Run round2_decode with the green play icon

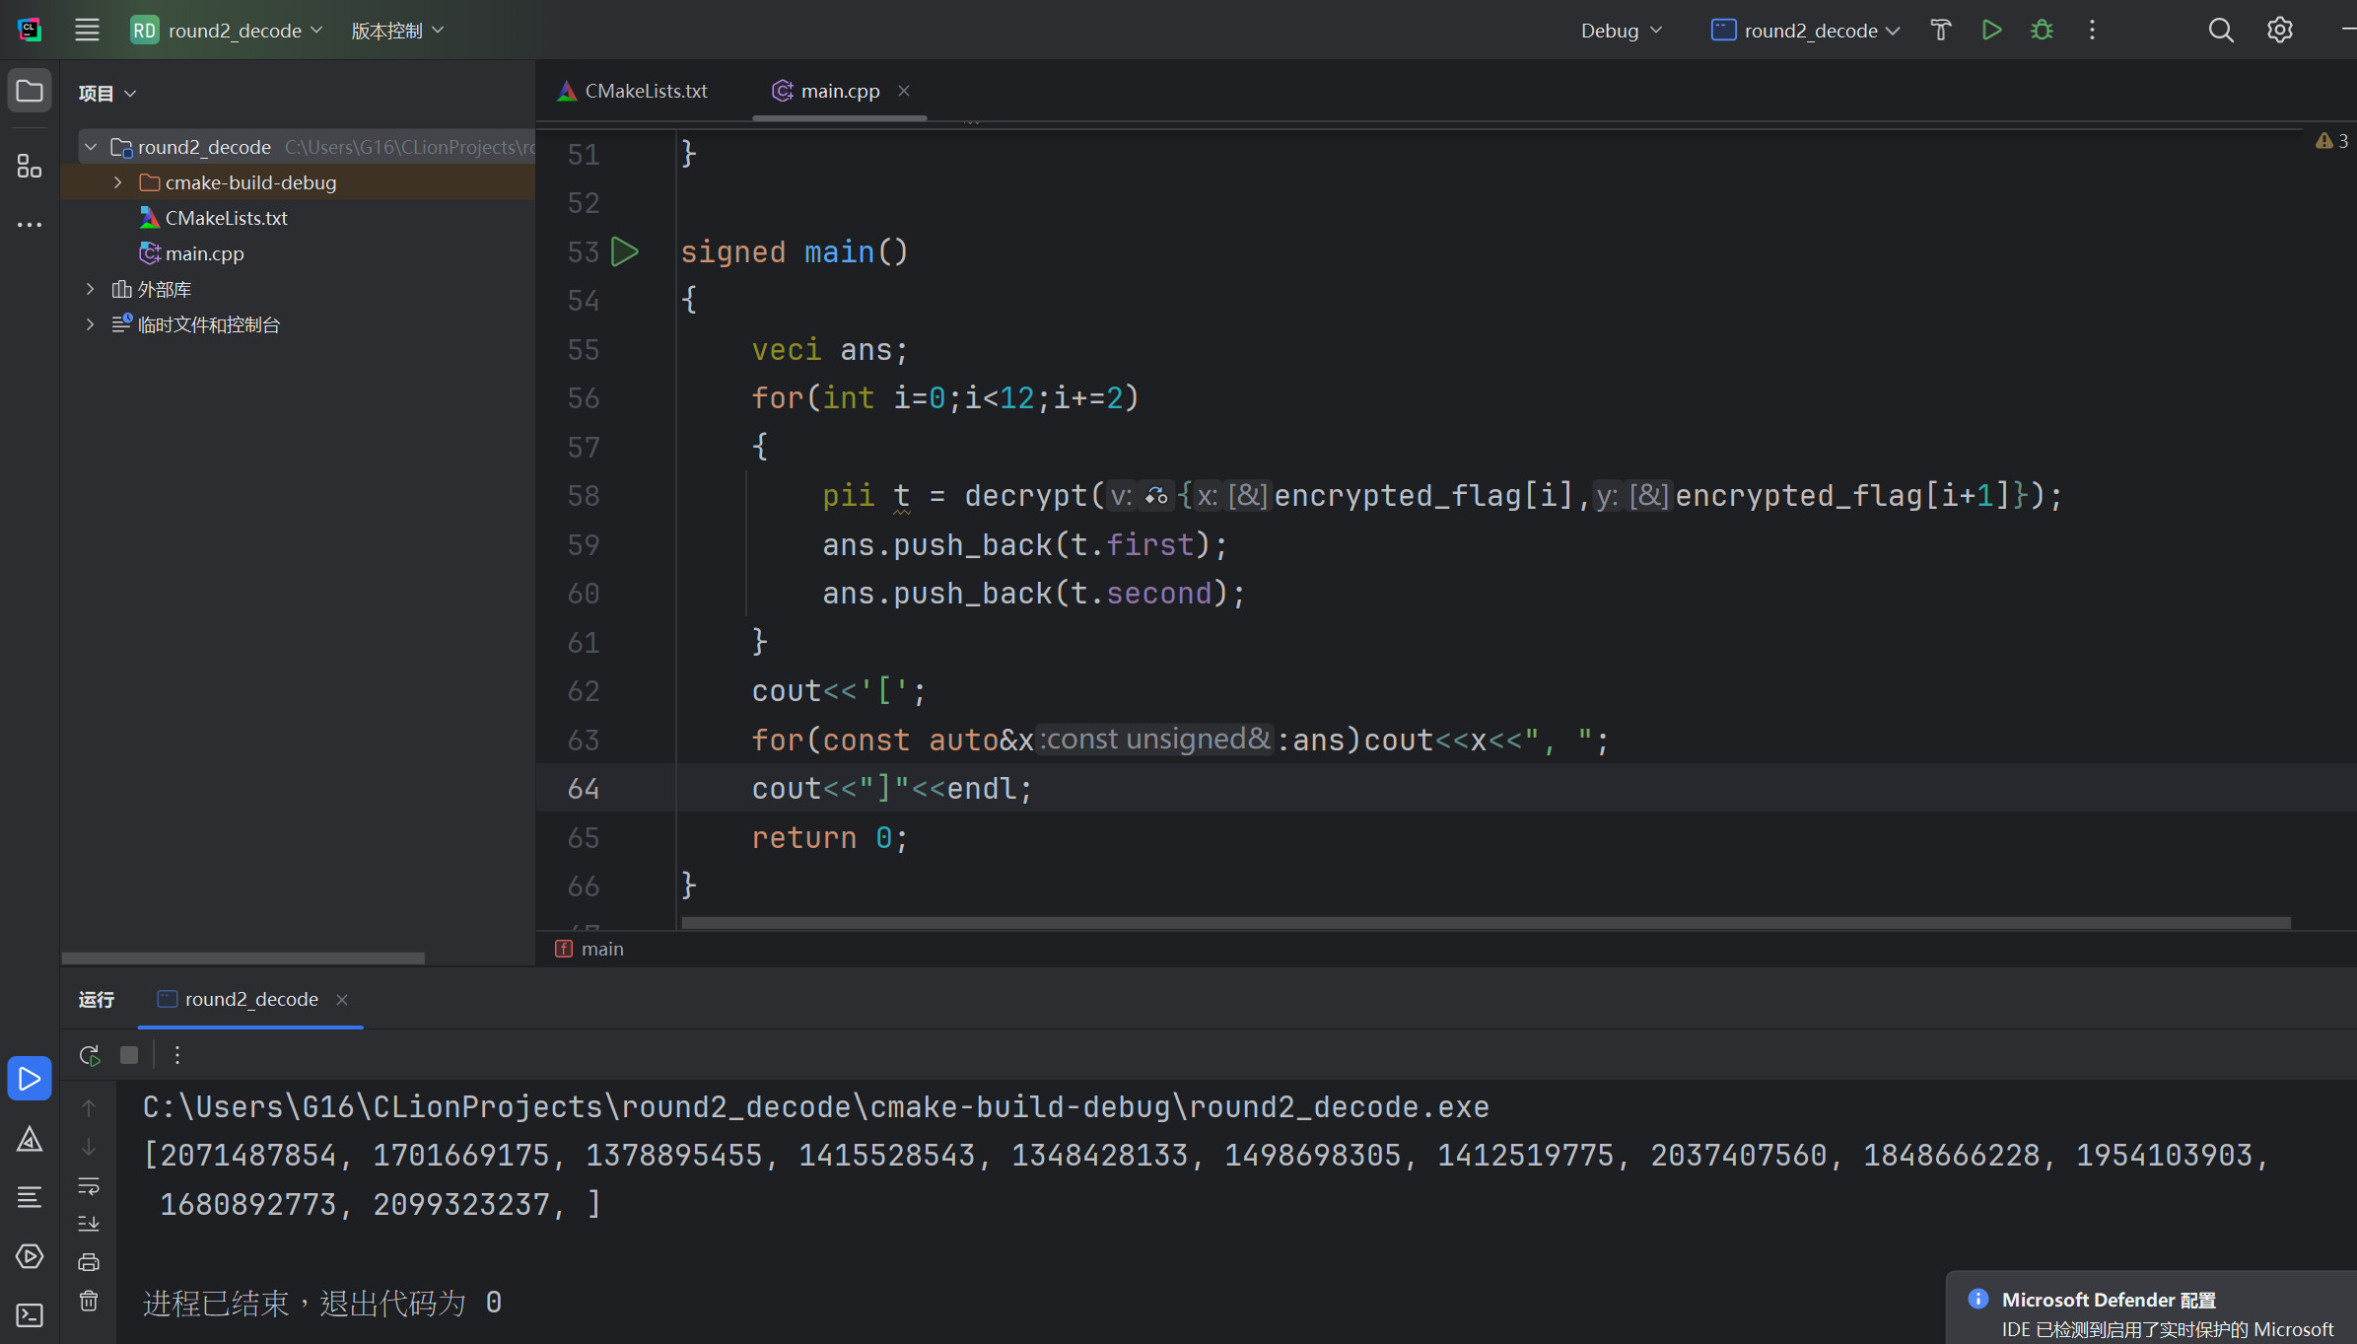1991,31
